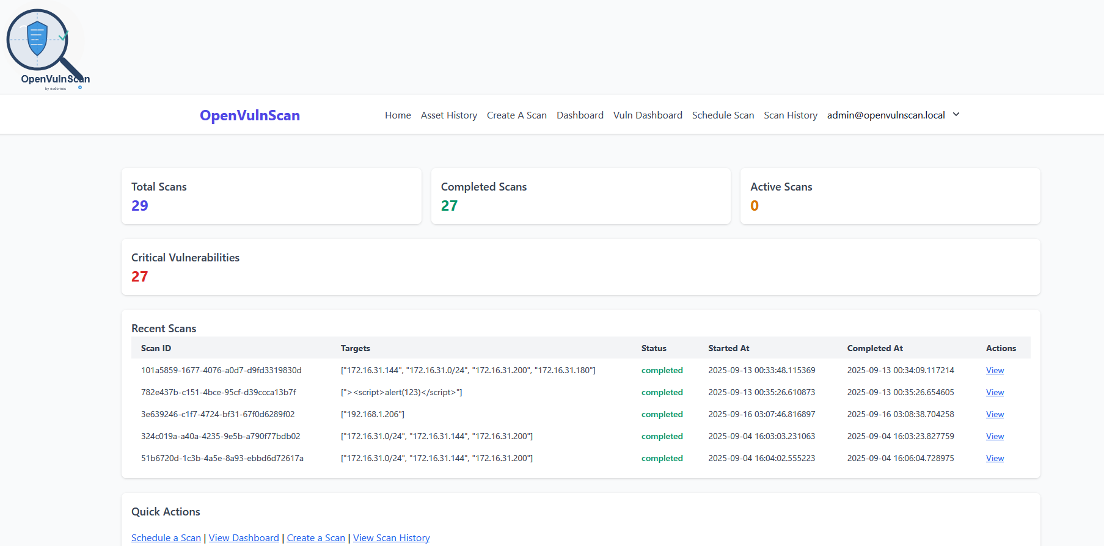Click View Scan History quick action link
The height and width of the screenshot is (546, 1104).
pos(391,537)
